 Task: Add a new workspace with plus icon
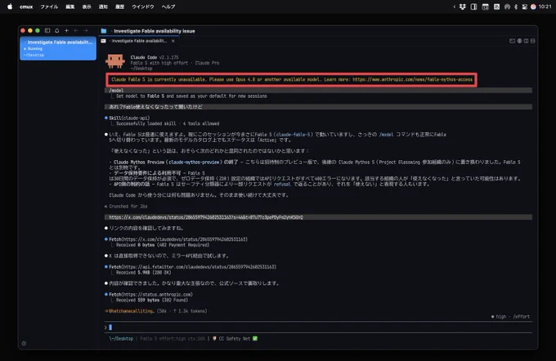click(x=66, y=31)
